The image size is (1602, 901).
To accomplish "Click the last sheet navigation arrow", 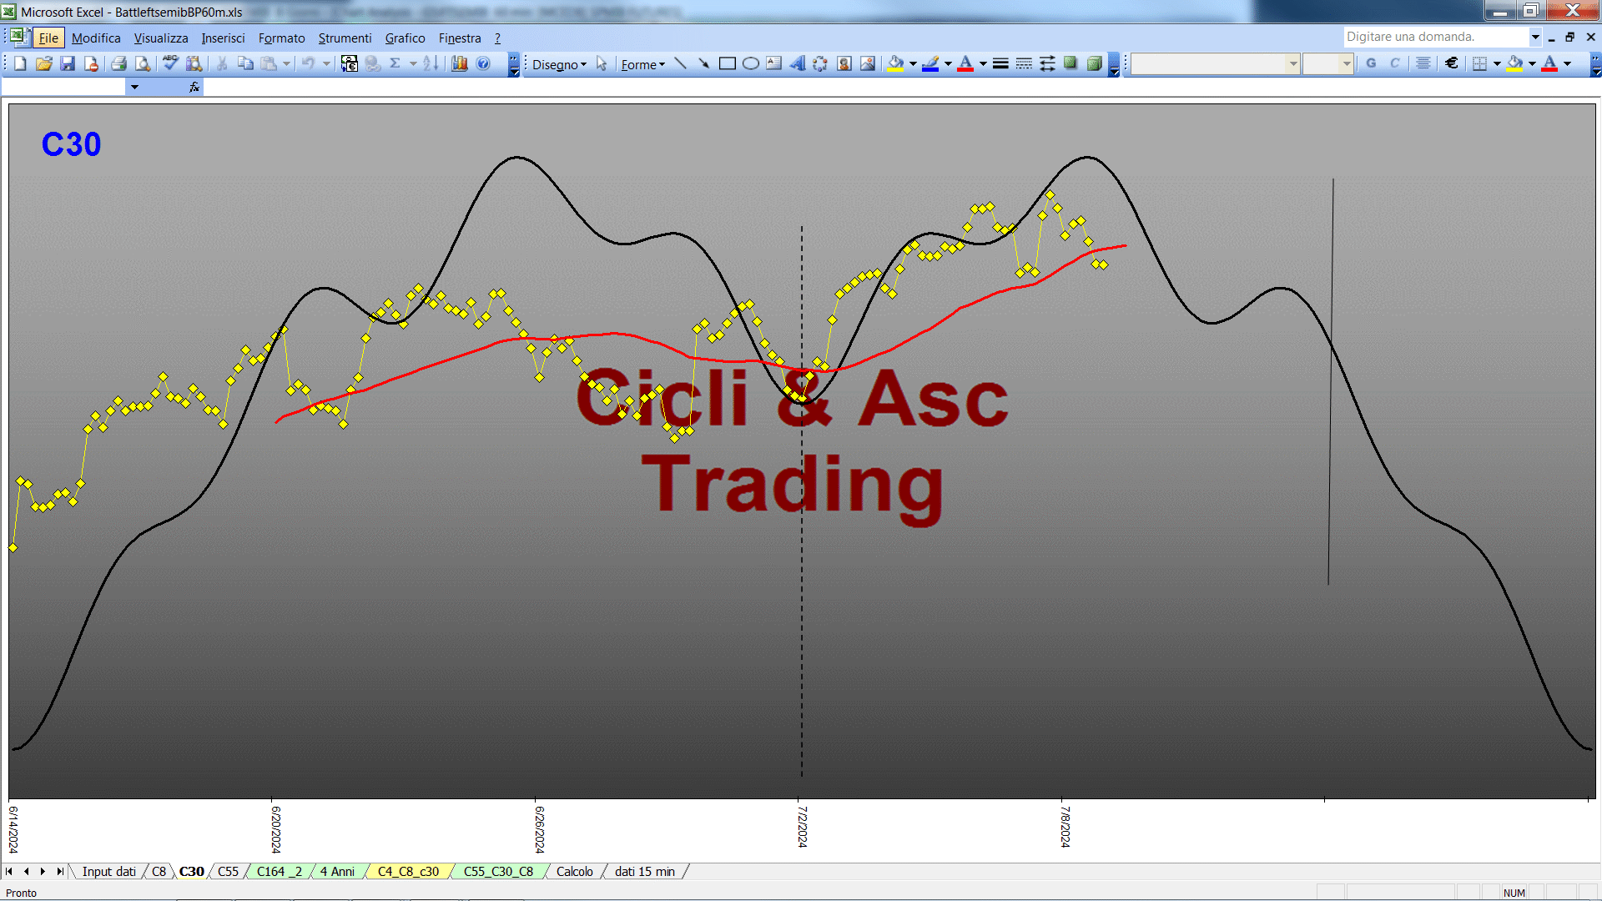I will pos(59,871).
